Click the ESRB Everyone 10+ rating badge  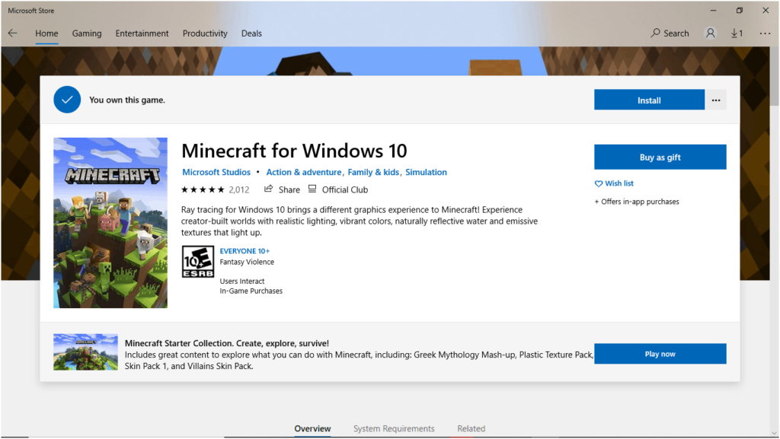(198, 262)
